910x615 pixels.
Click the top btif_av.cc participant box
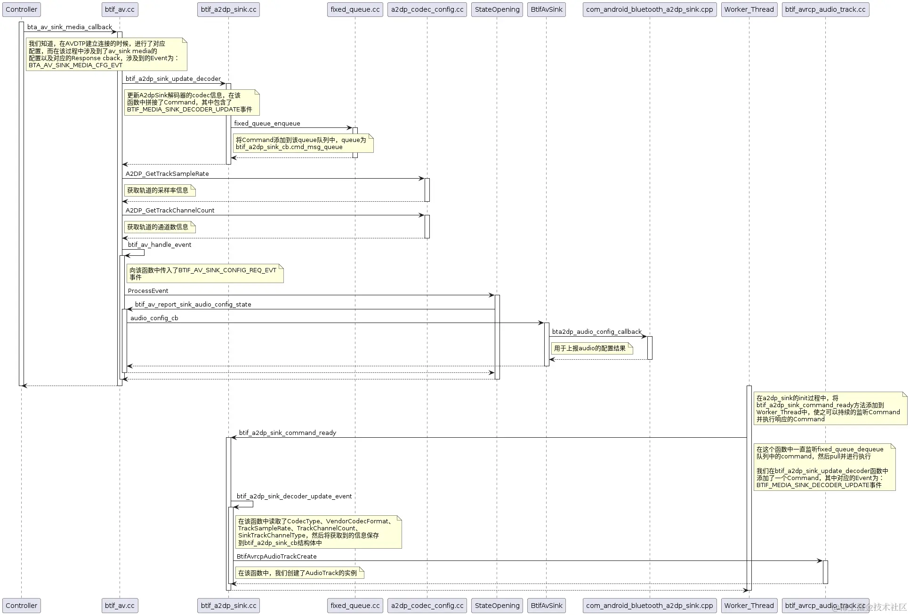click(x=120, y=9)
